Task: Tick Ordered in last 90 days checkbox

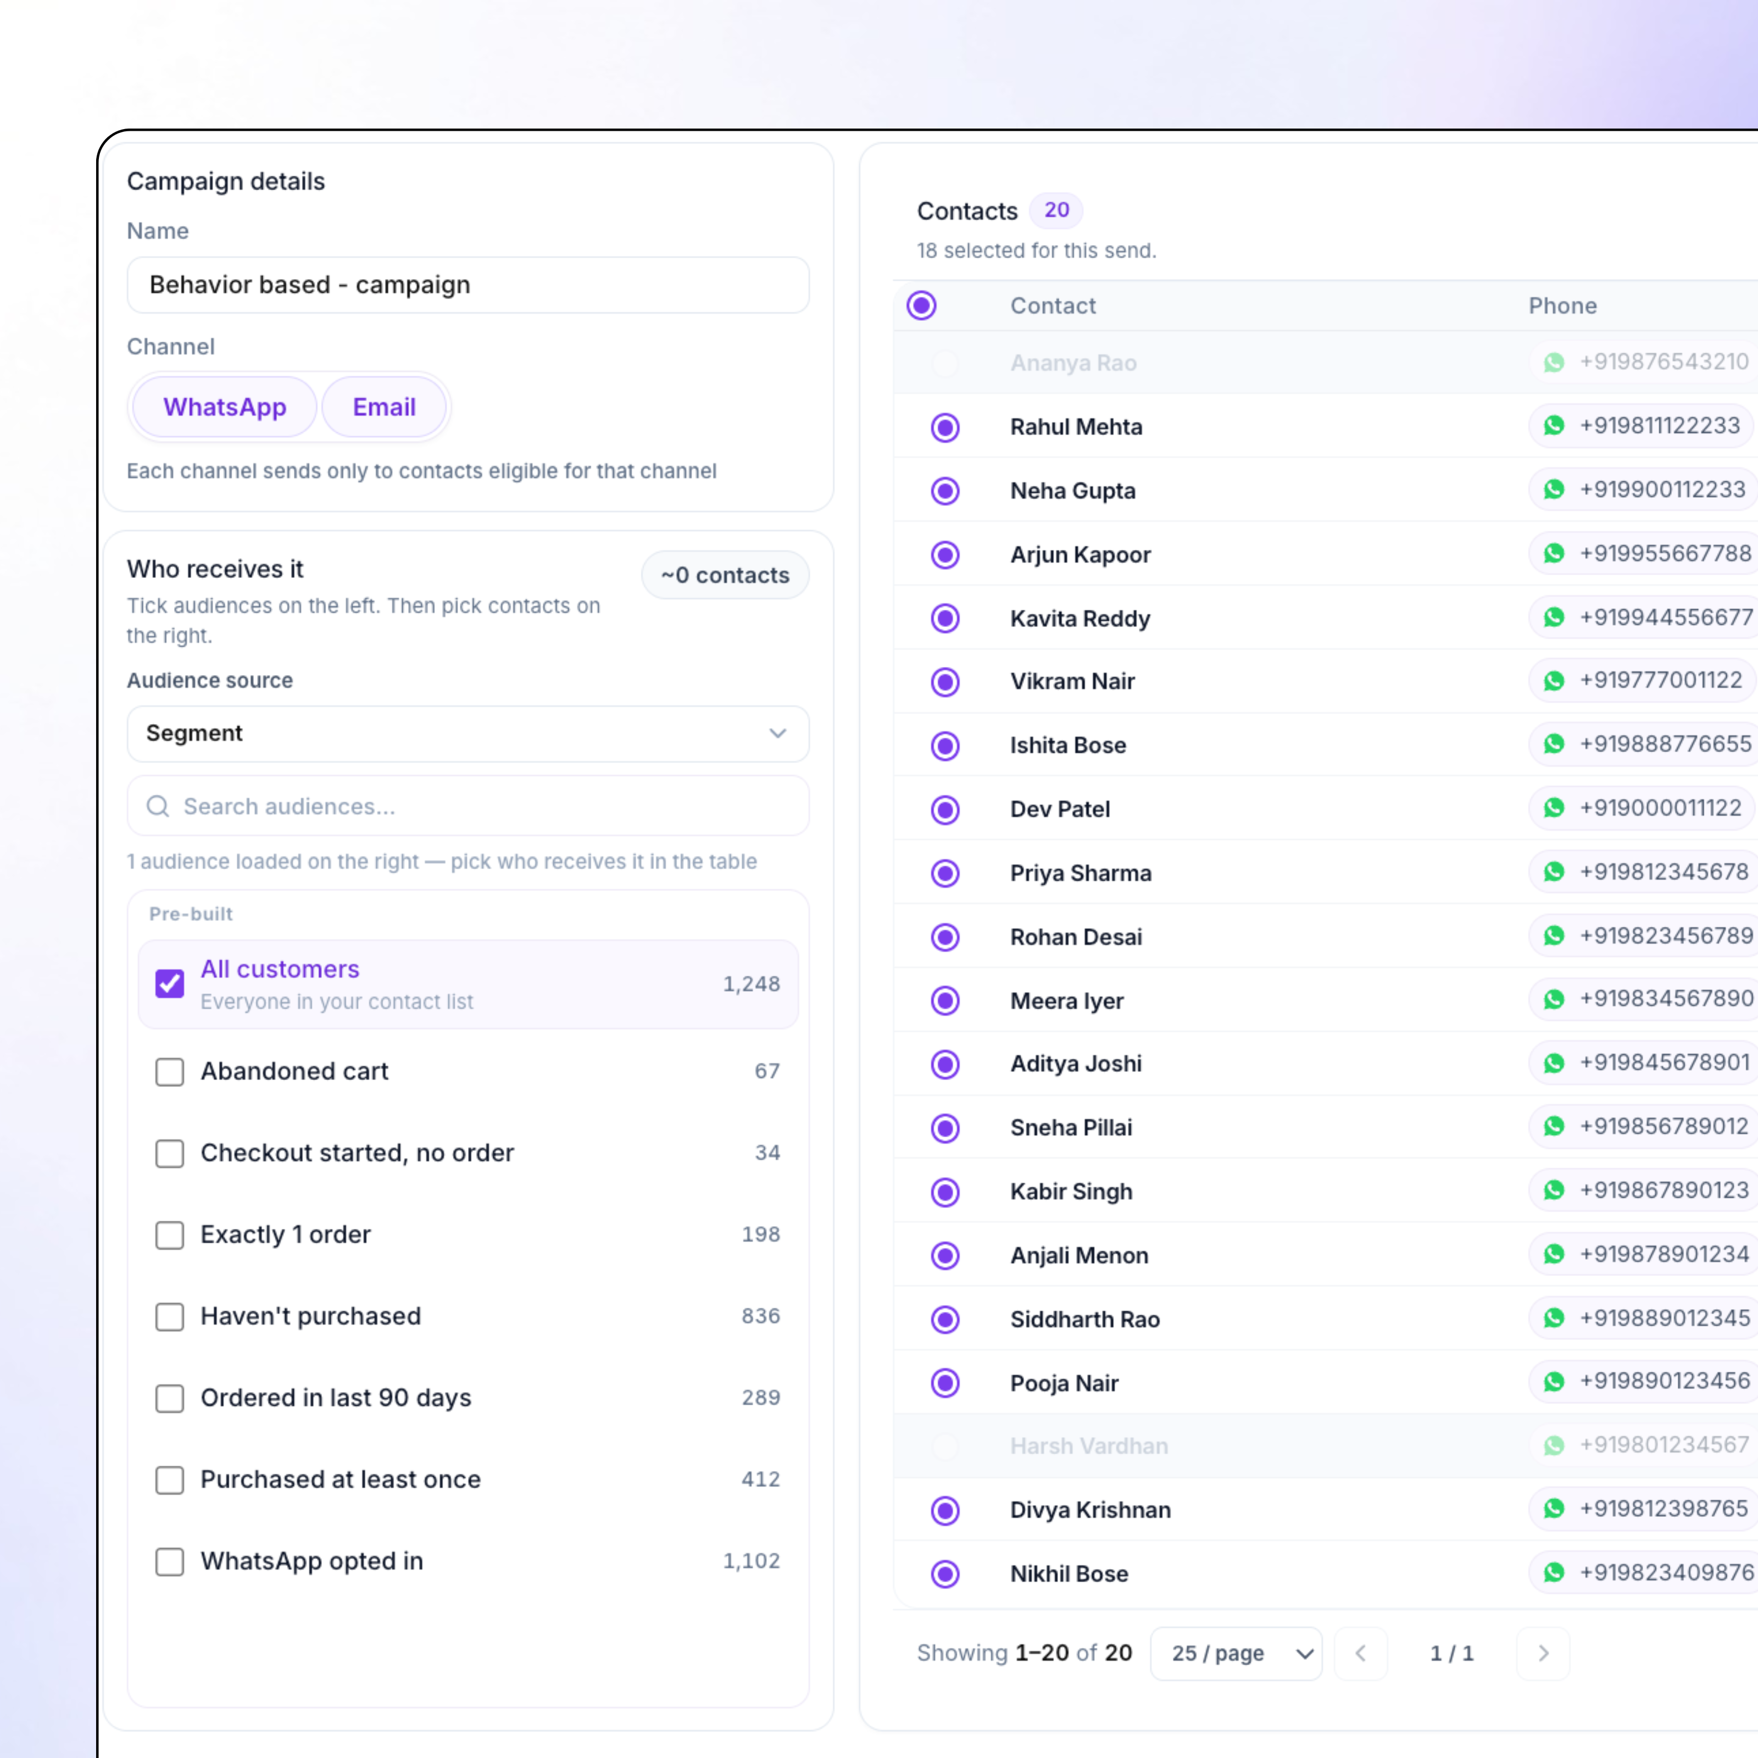Action: [x=169, y=1399]
